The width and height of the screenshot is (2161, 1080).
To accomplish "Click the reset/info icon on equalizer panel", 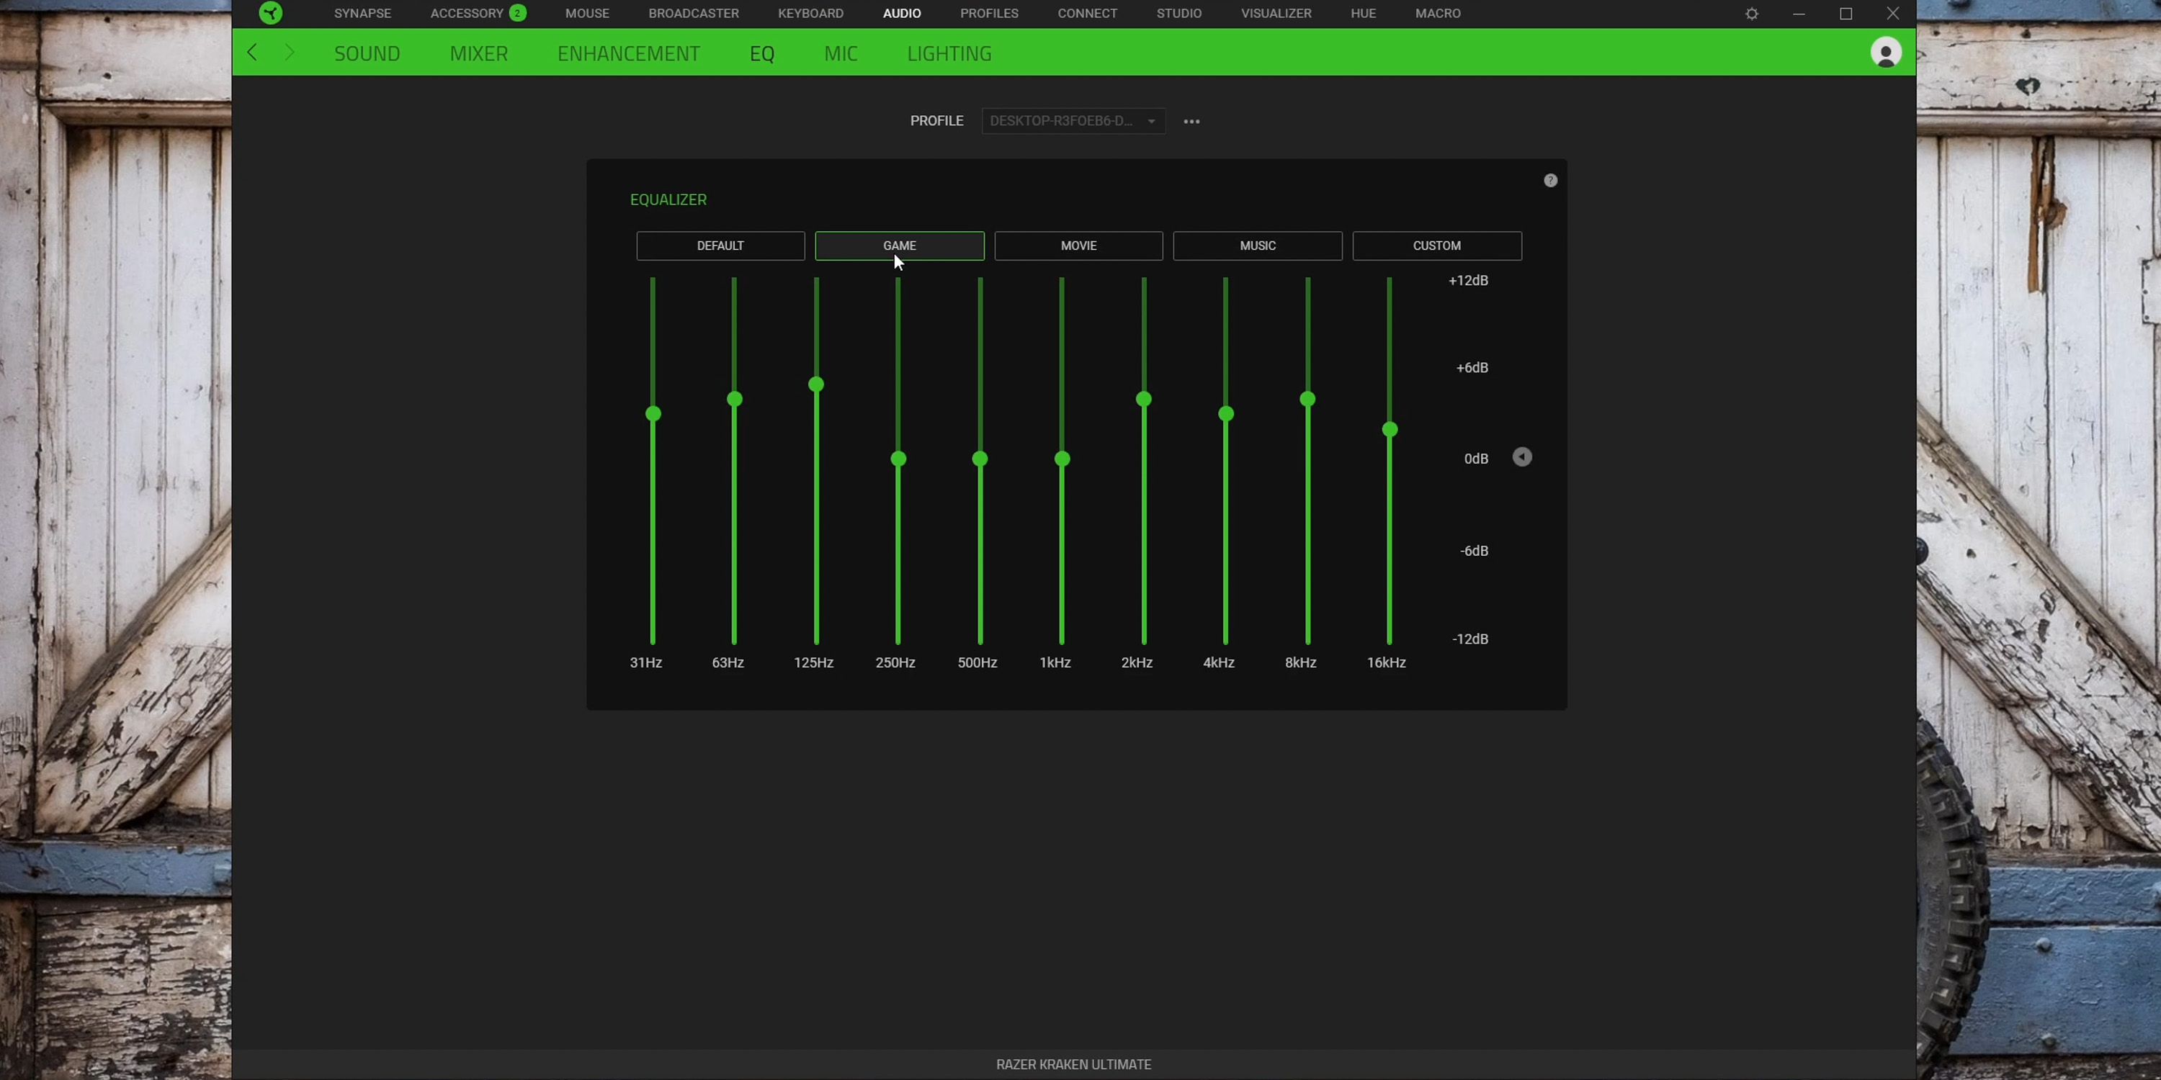I will 1550,181.
